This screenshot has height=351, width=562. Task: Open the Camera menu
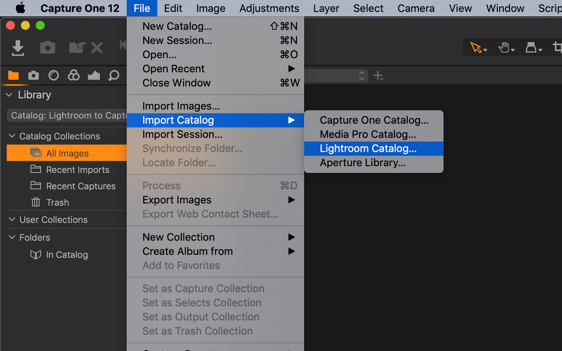point(416,8)
